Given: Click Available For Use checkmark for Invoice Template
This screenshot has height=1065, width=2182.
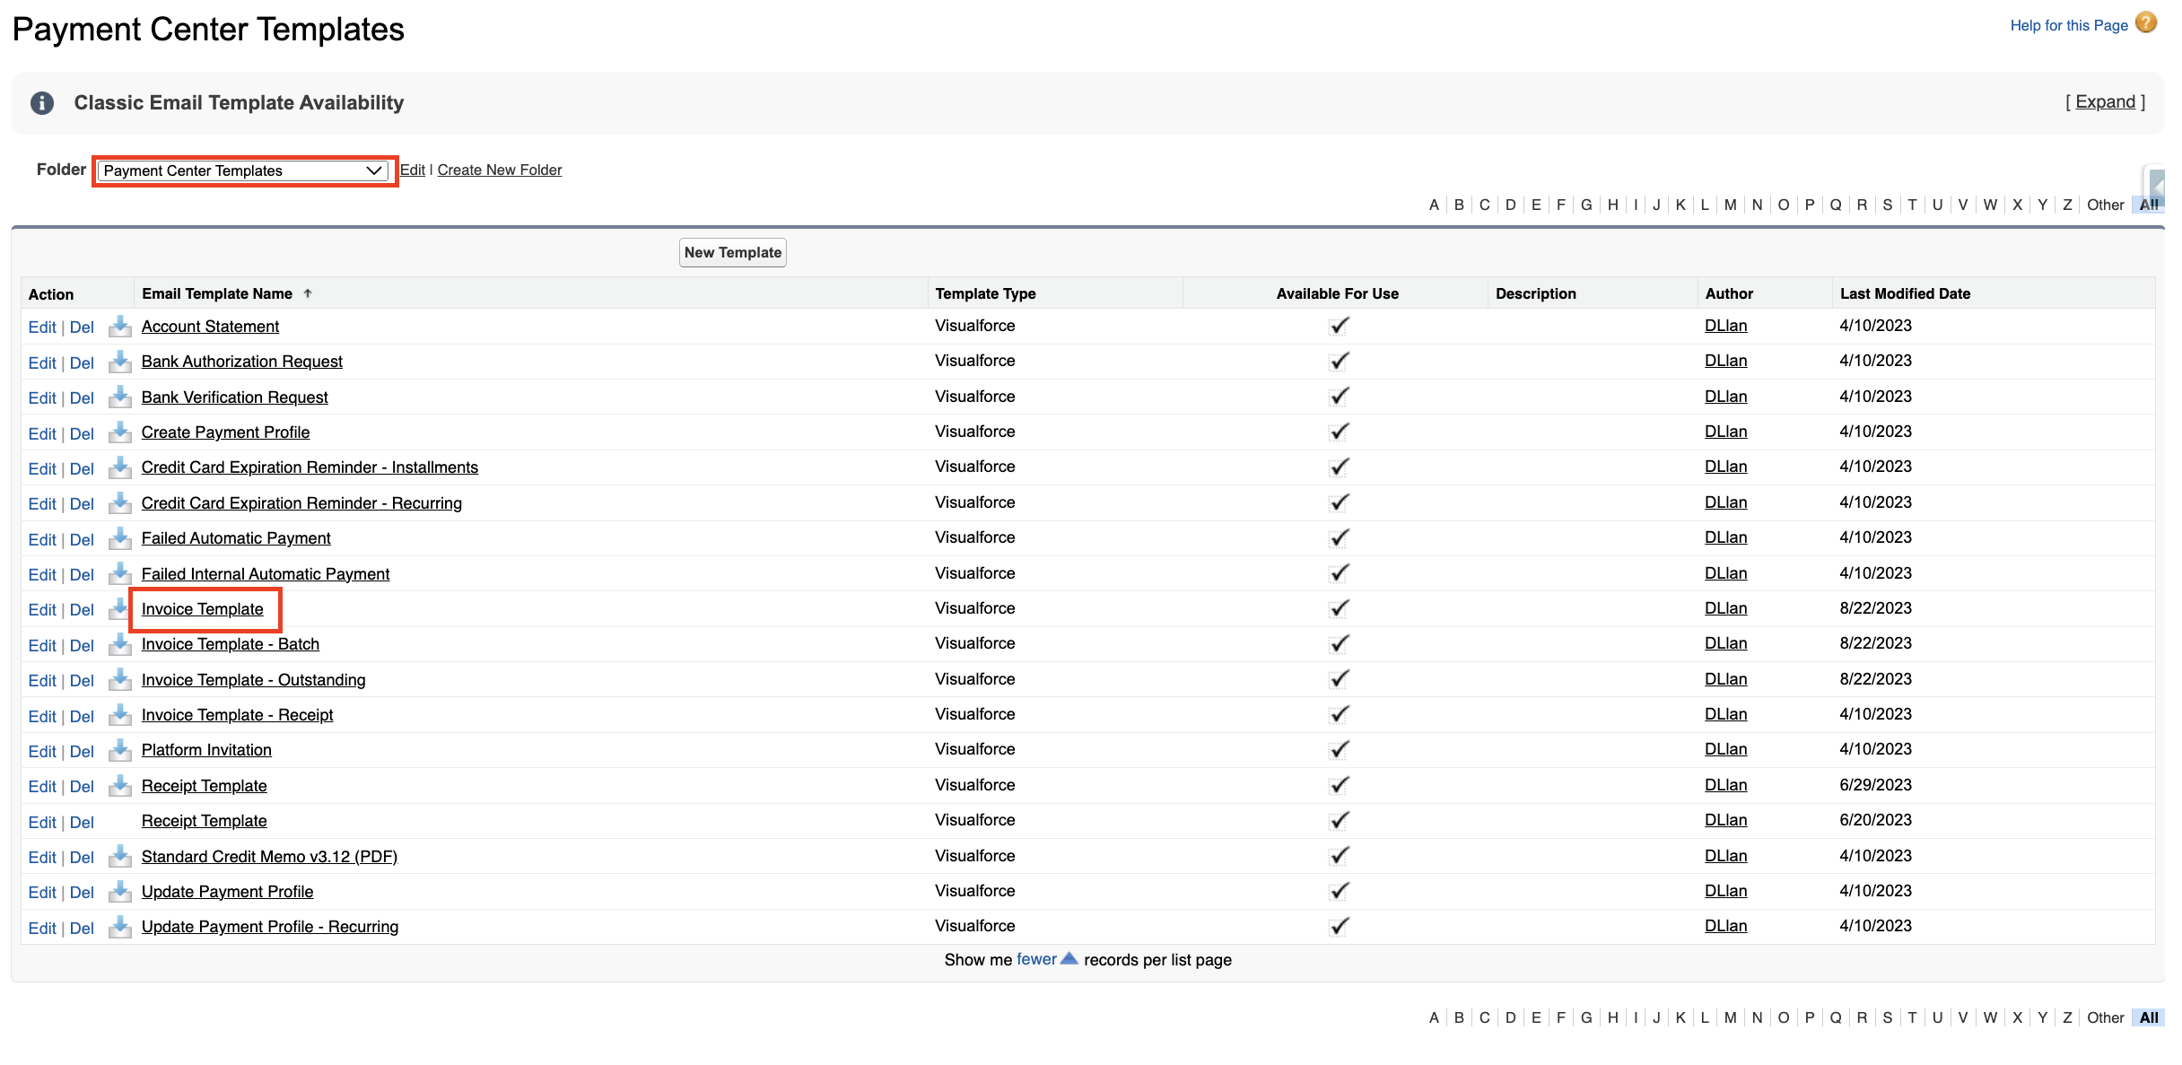Looking at the screenshot, I should 1338,608.
